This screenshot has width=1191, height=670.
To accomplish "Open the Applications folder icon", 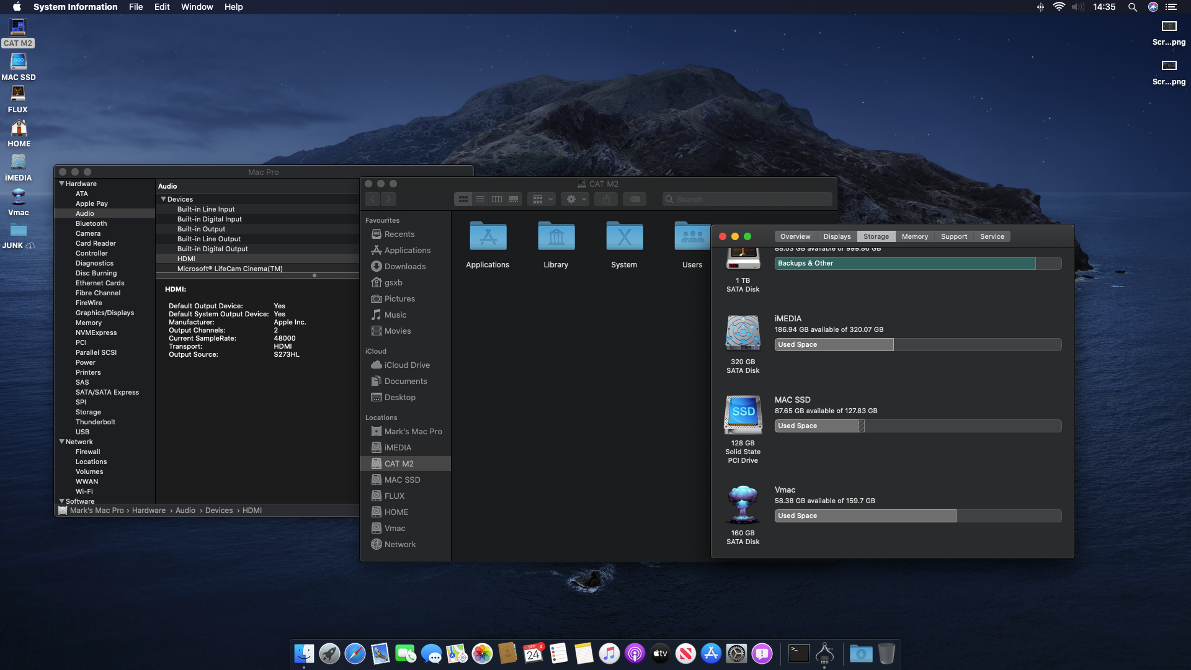I will pos(488,236).
